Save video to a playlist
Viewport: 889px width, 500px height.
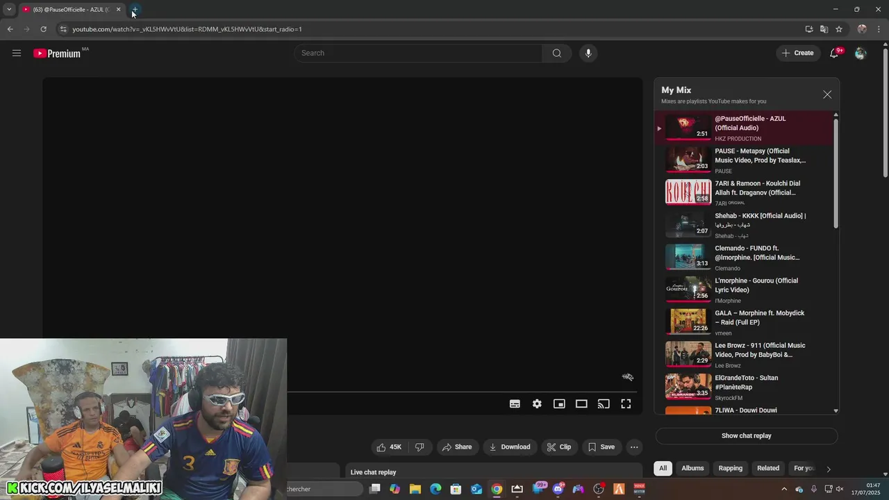click(601, 447)
